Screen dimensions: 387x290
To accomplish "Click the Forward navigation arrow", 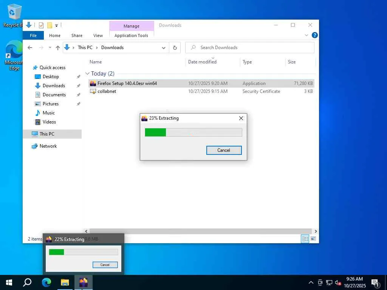I will click(41, 48).
